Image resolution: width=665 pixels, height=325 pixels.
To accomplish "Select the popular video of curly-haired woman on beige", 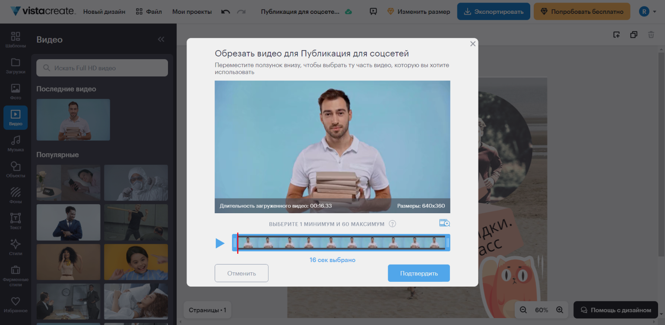I will (68, 262).
